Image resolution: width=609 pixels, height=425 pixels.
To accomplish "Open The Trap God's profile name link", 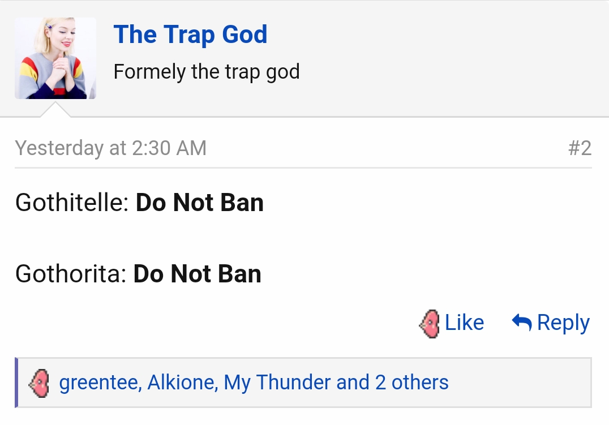I will tap(190, 34).
